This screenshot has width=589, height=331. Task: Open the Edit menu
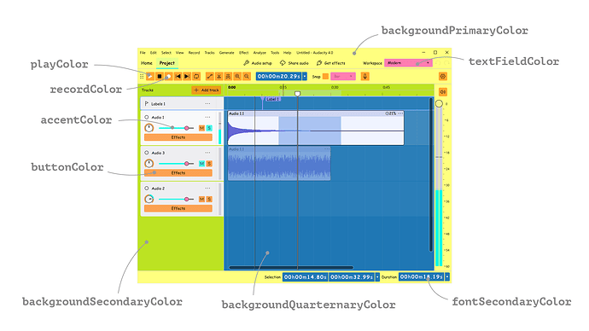pyautogui.click(x=154, y=53)
